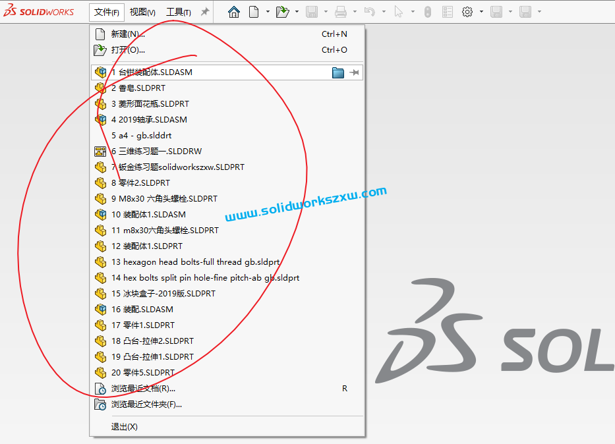The height and width of the screenshot is (444, 615).
Task: Click the Save toolbar icon
Action: point(311,11)
